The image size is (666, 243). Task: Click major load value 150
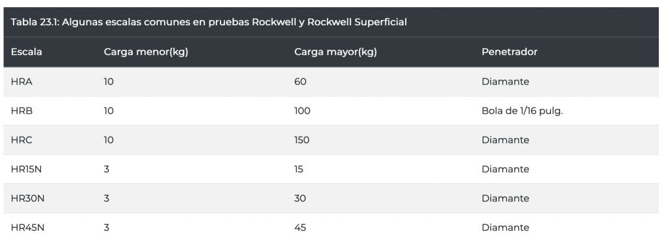tap(302, 140)
